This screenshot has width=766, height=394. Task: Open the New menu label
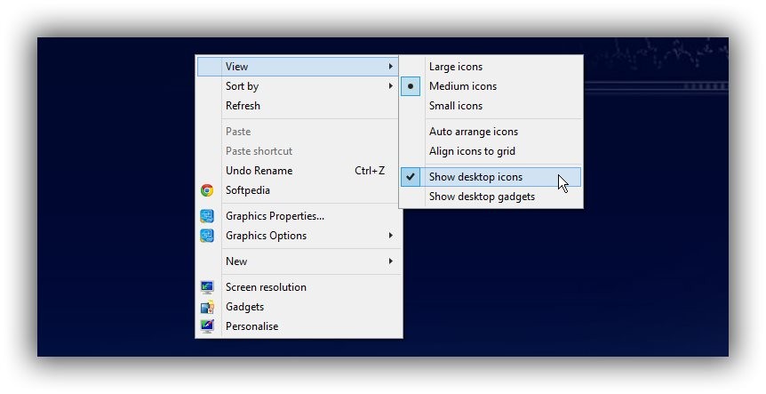(x=236, y=261)
